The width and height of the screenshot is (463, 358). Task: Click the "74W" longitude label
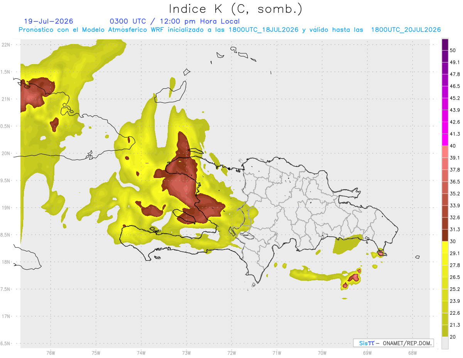[x=141, y=353]
